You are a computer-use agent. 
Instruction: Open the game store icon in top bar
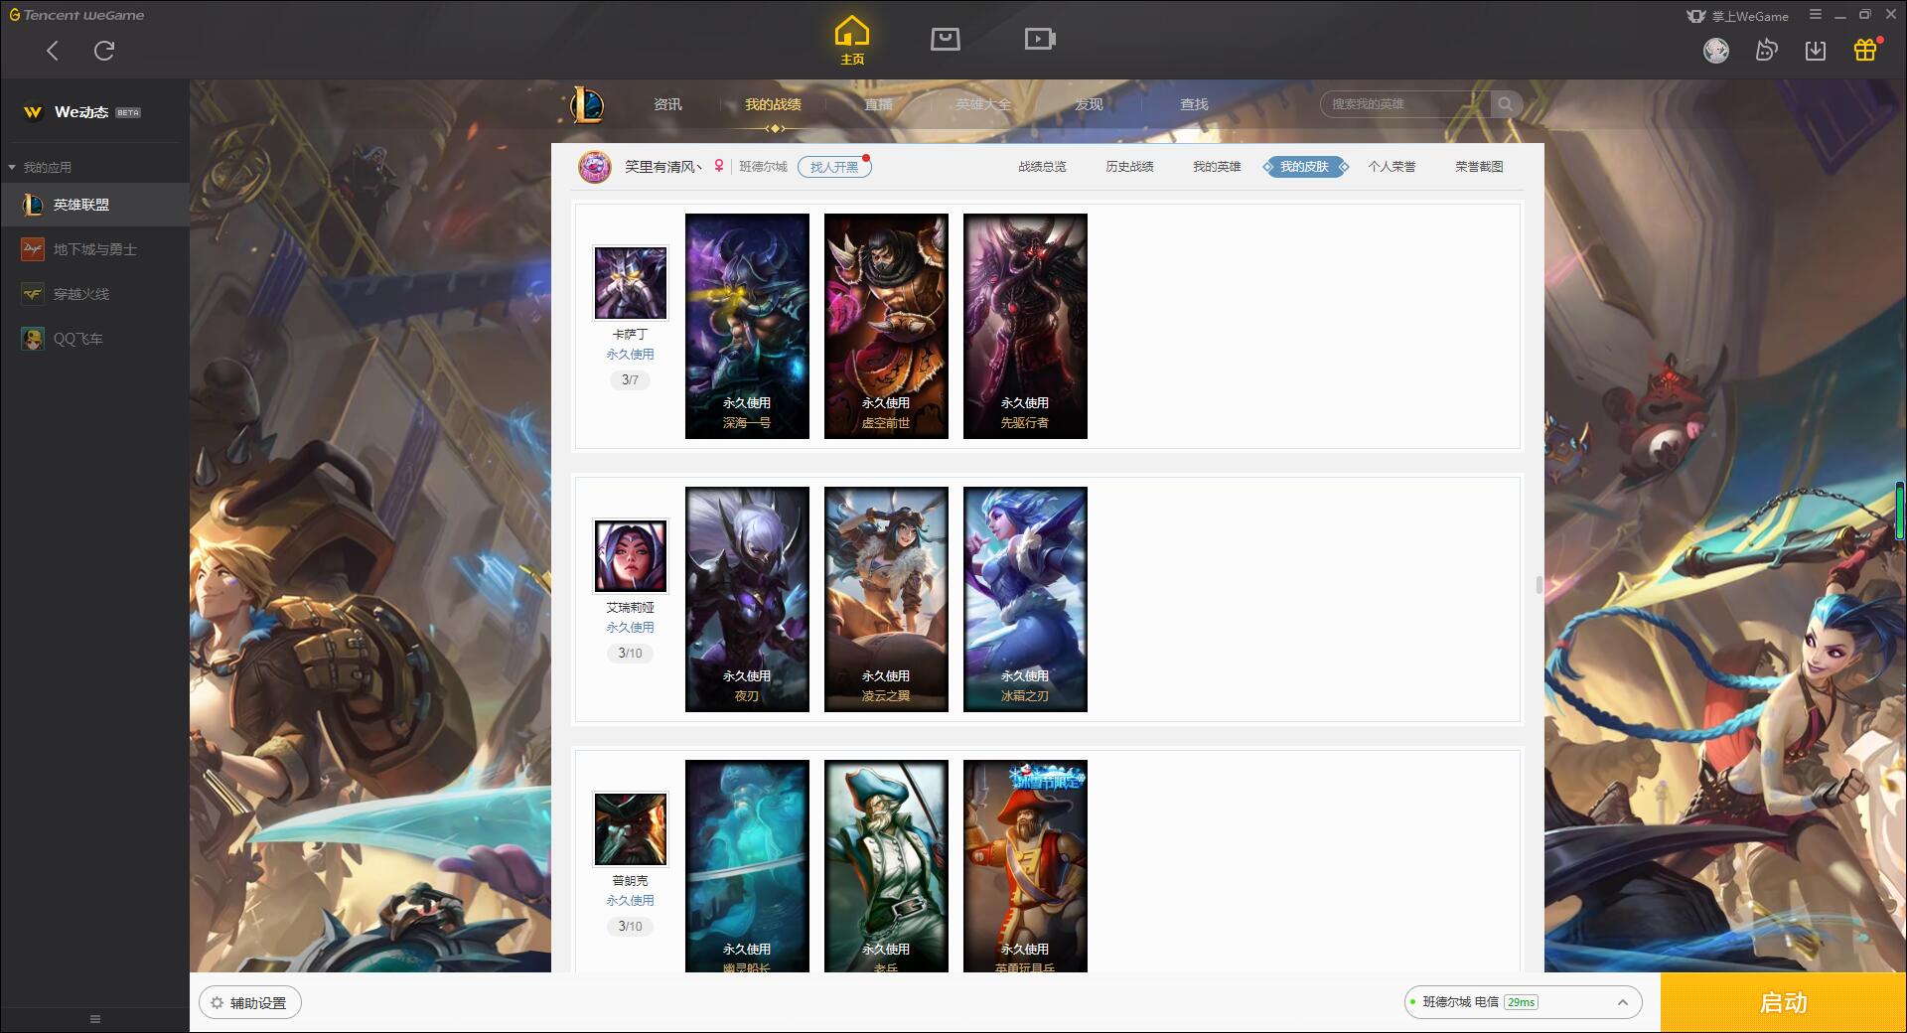946,39
